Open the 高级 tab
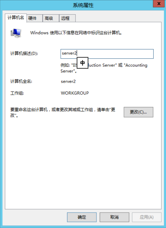 click(x=51, y=18)
